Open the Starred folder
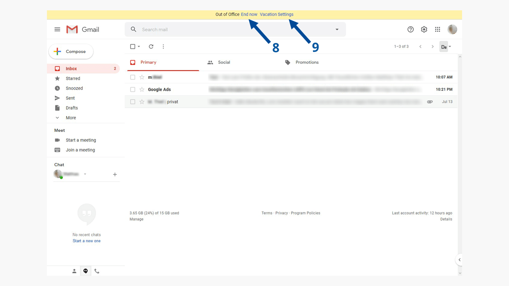Image resolution: width=509 pixels, height=286 pixels. click(x=83, y=78)
